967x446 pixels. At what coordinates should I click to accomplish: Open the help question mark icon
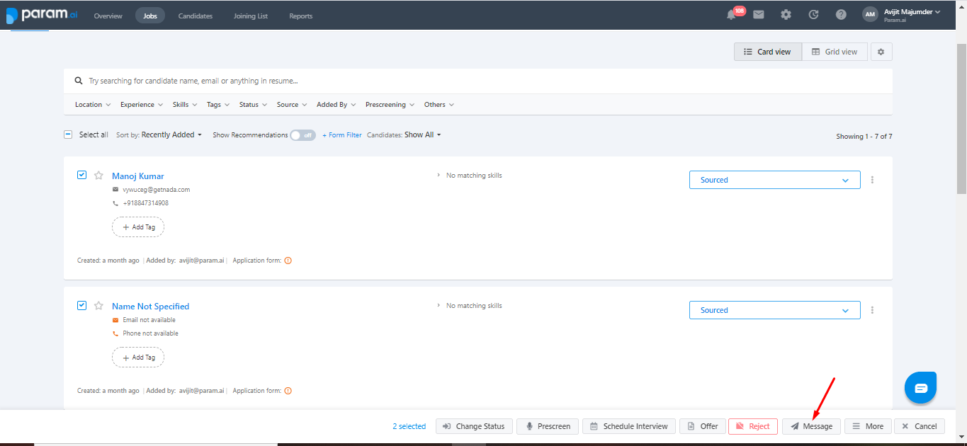tap(841, 15)
